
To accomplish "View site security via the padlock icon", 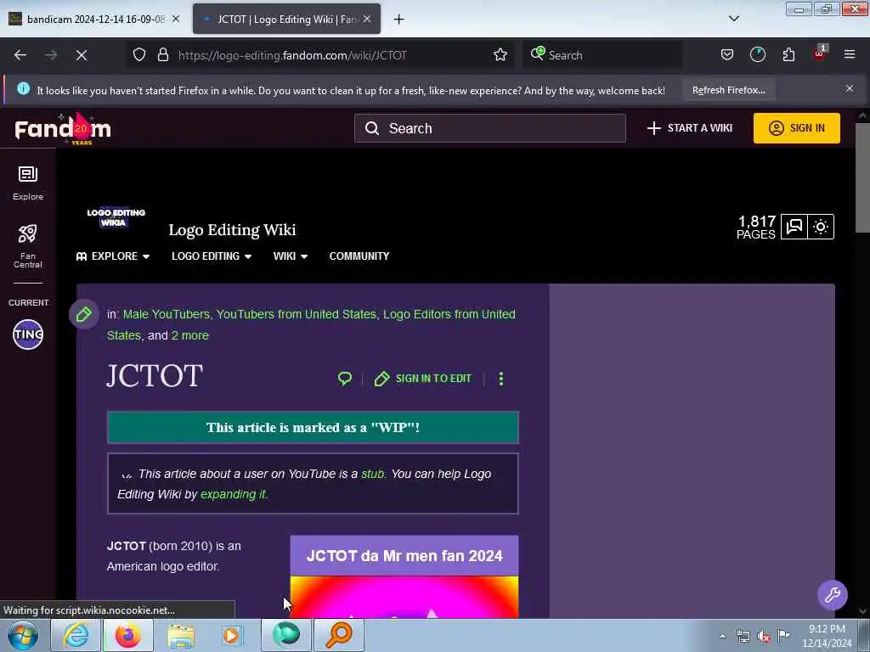I will [x=162, y=55].
